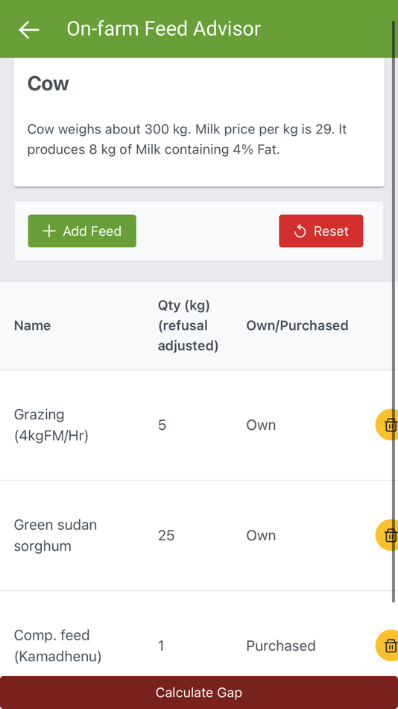The width and height of the screenshot is (398, 709).
Task: Delete the Grazing (4kgFM/Hr) feed row
Action: (388, 425)
